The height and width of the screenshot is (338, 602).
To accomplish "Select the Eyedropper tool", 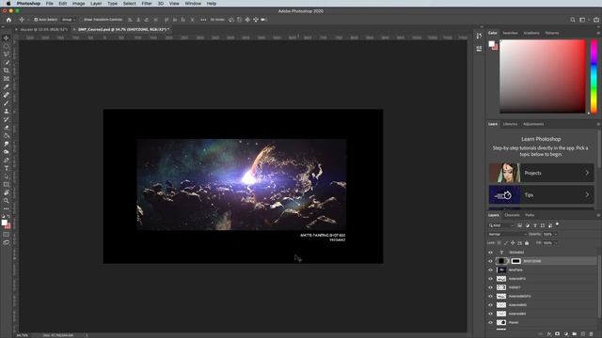I will [7, 86].
